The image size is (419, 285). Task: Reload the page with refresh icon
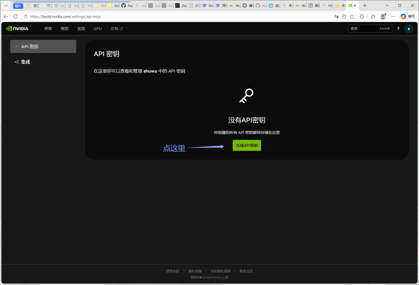click(x=16, y=16)
